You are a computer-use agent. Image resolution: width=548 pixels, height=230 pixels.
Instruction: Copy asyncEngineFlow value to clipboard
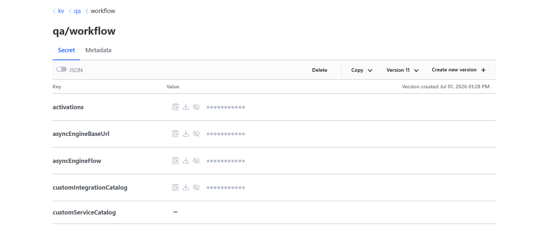tap(176, 161)
